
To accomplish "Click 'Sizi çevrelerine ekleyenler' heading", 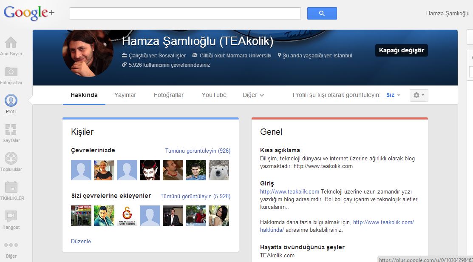I will (111, 196).
